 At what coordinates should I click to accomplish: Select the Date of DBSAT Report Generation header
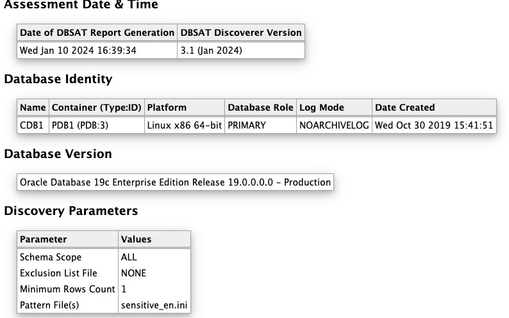tap(97, 33)
